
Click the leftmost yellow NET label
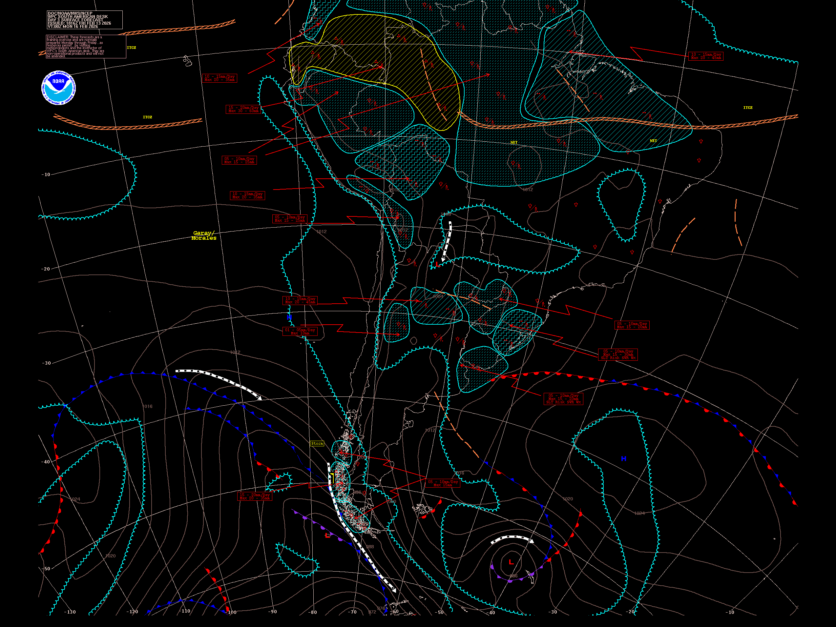[x=513, y=142]
